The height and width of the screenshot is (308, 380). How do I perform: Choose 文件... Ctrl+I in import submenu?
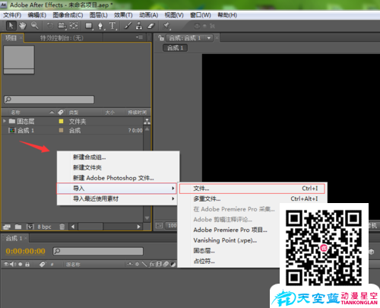tap(252, 189)
